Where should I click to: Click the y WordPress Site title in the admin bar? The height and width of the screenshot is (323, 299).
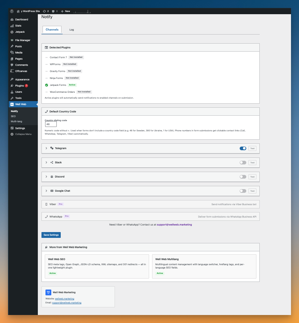click(30, 11)
